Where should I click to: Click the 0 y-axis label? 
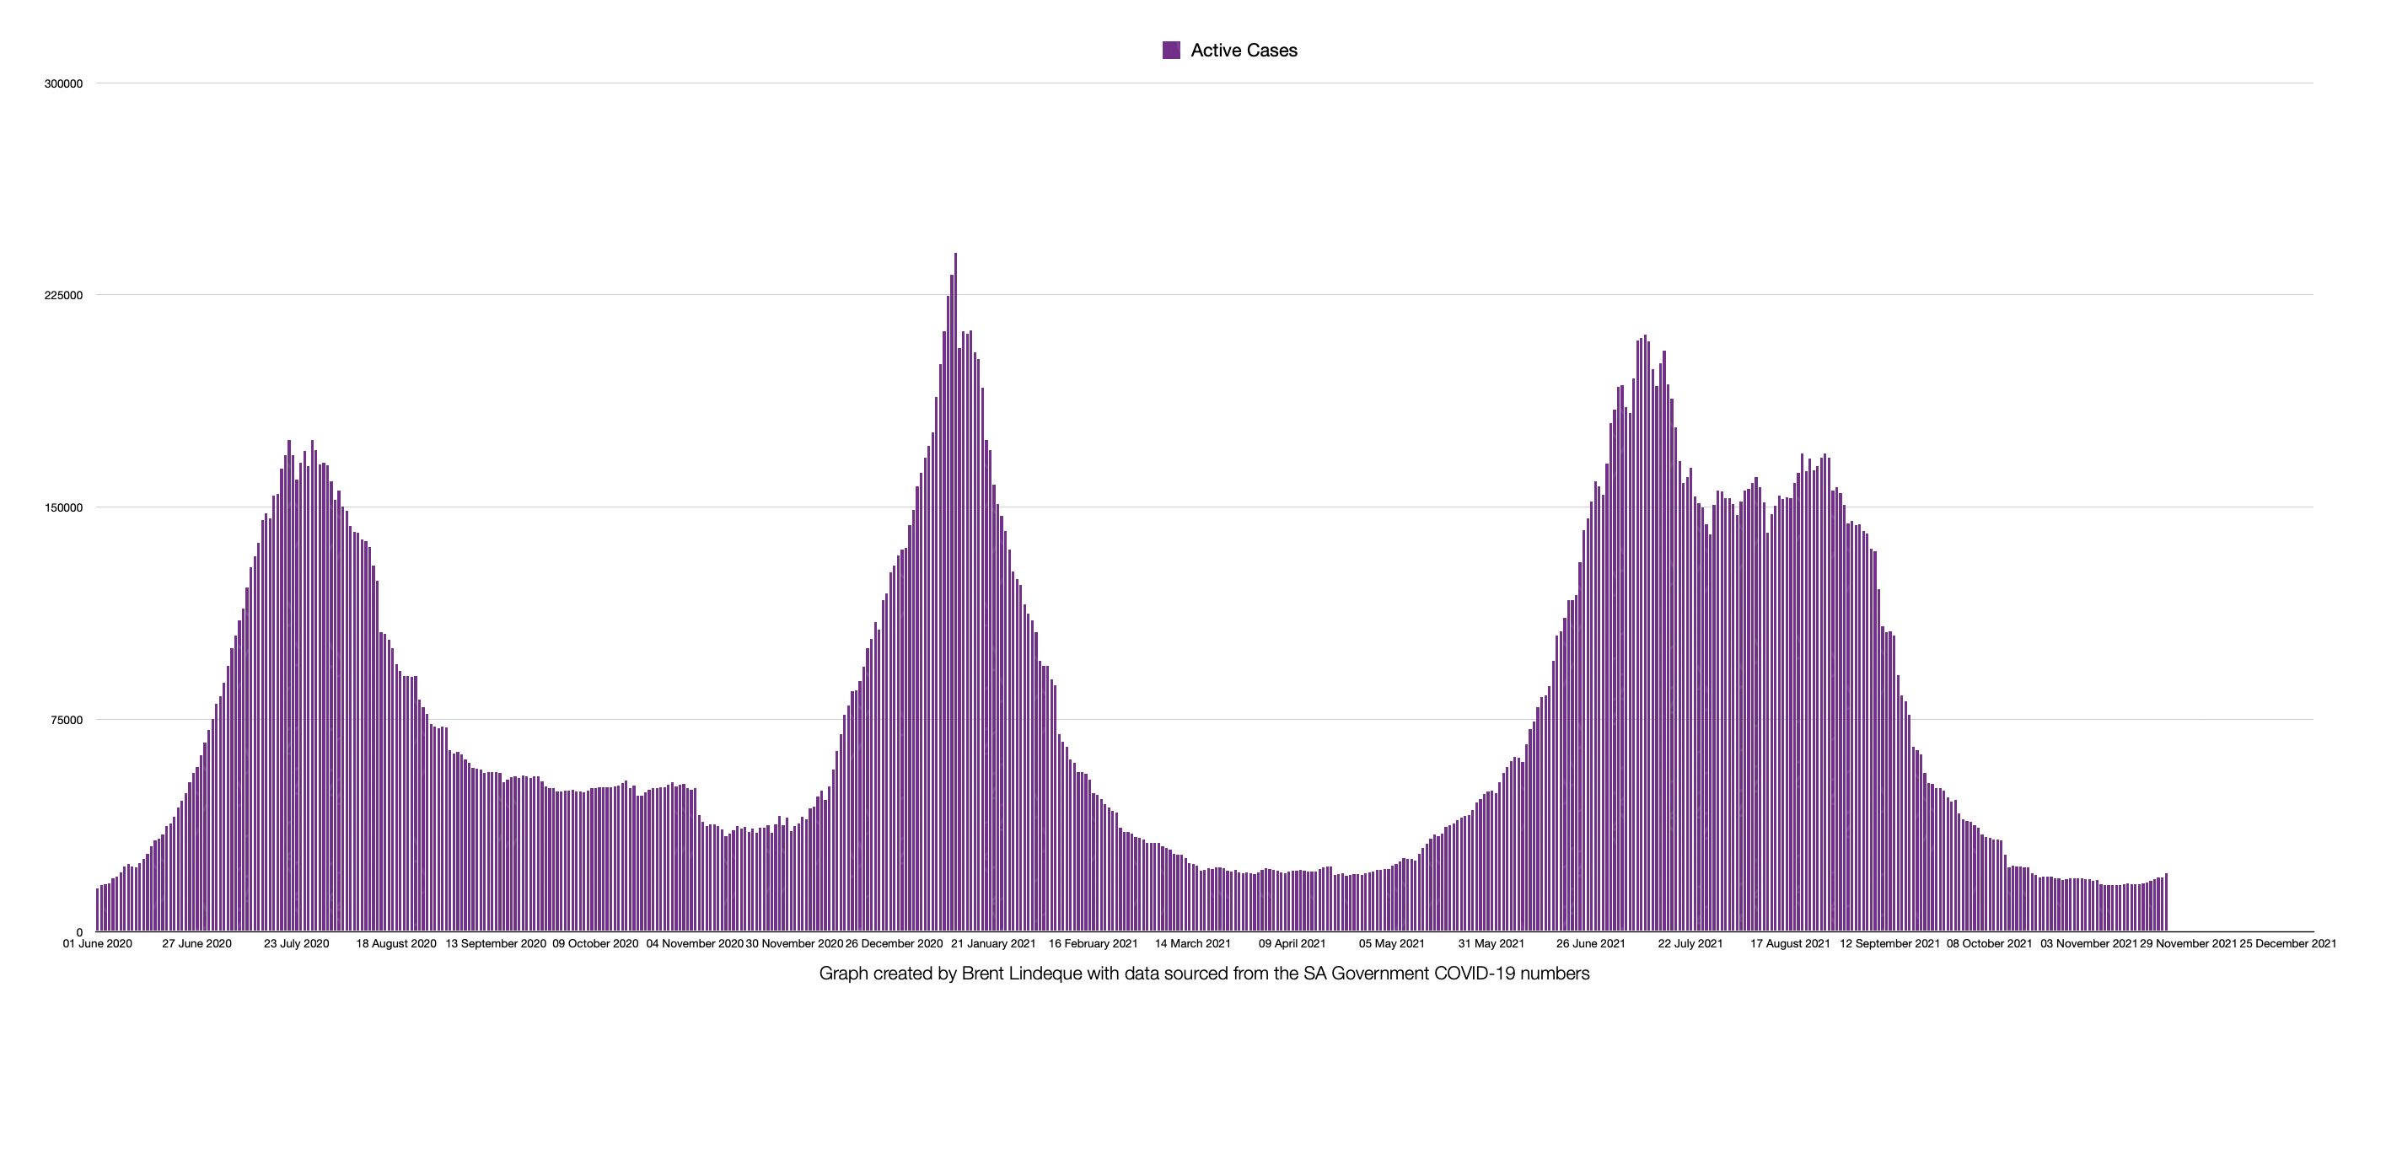click(79, 932)
